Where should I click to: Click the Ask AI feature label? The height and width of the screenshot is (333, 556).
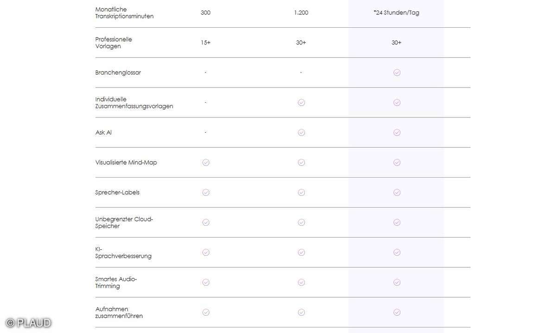coord(103,132)
